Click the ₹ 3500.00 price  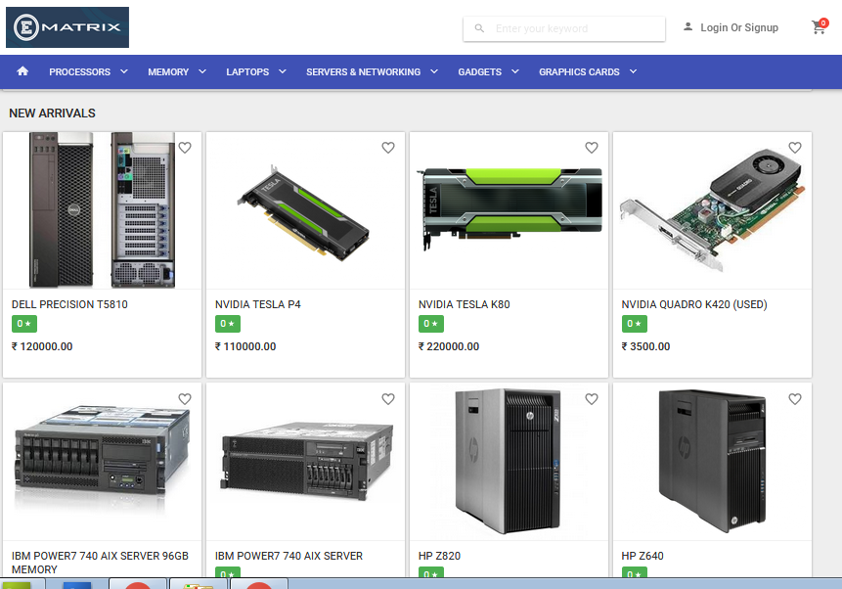click(x=646, y=346)
